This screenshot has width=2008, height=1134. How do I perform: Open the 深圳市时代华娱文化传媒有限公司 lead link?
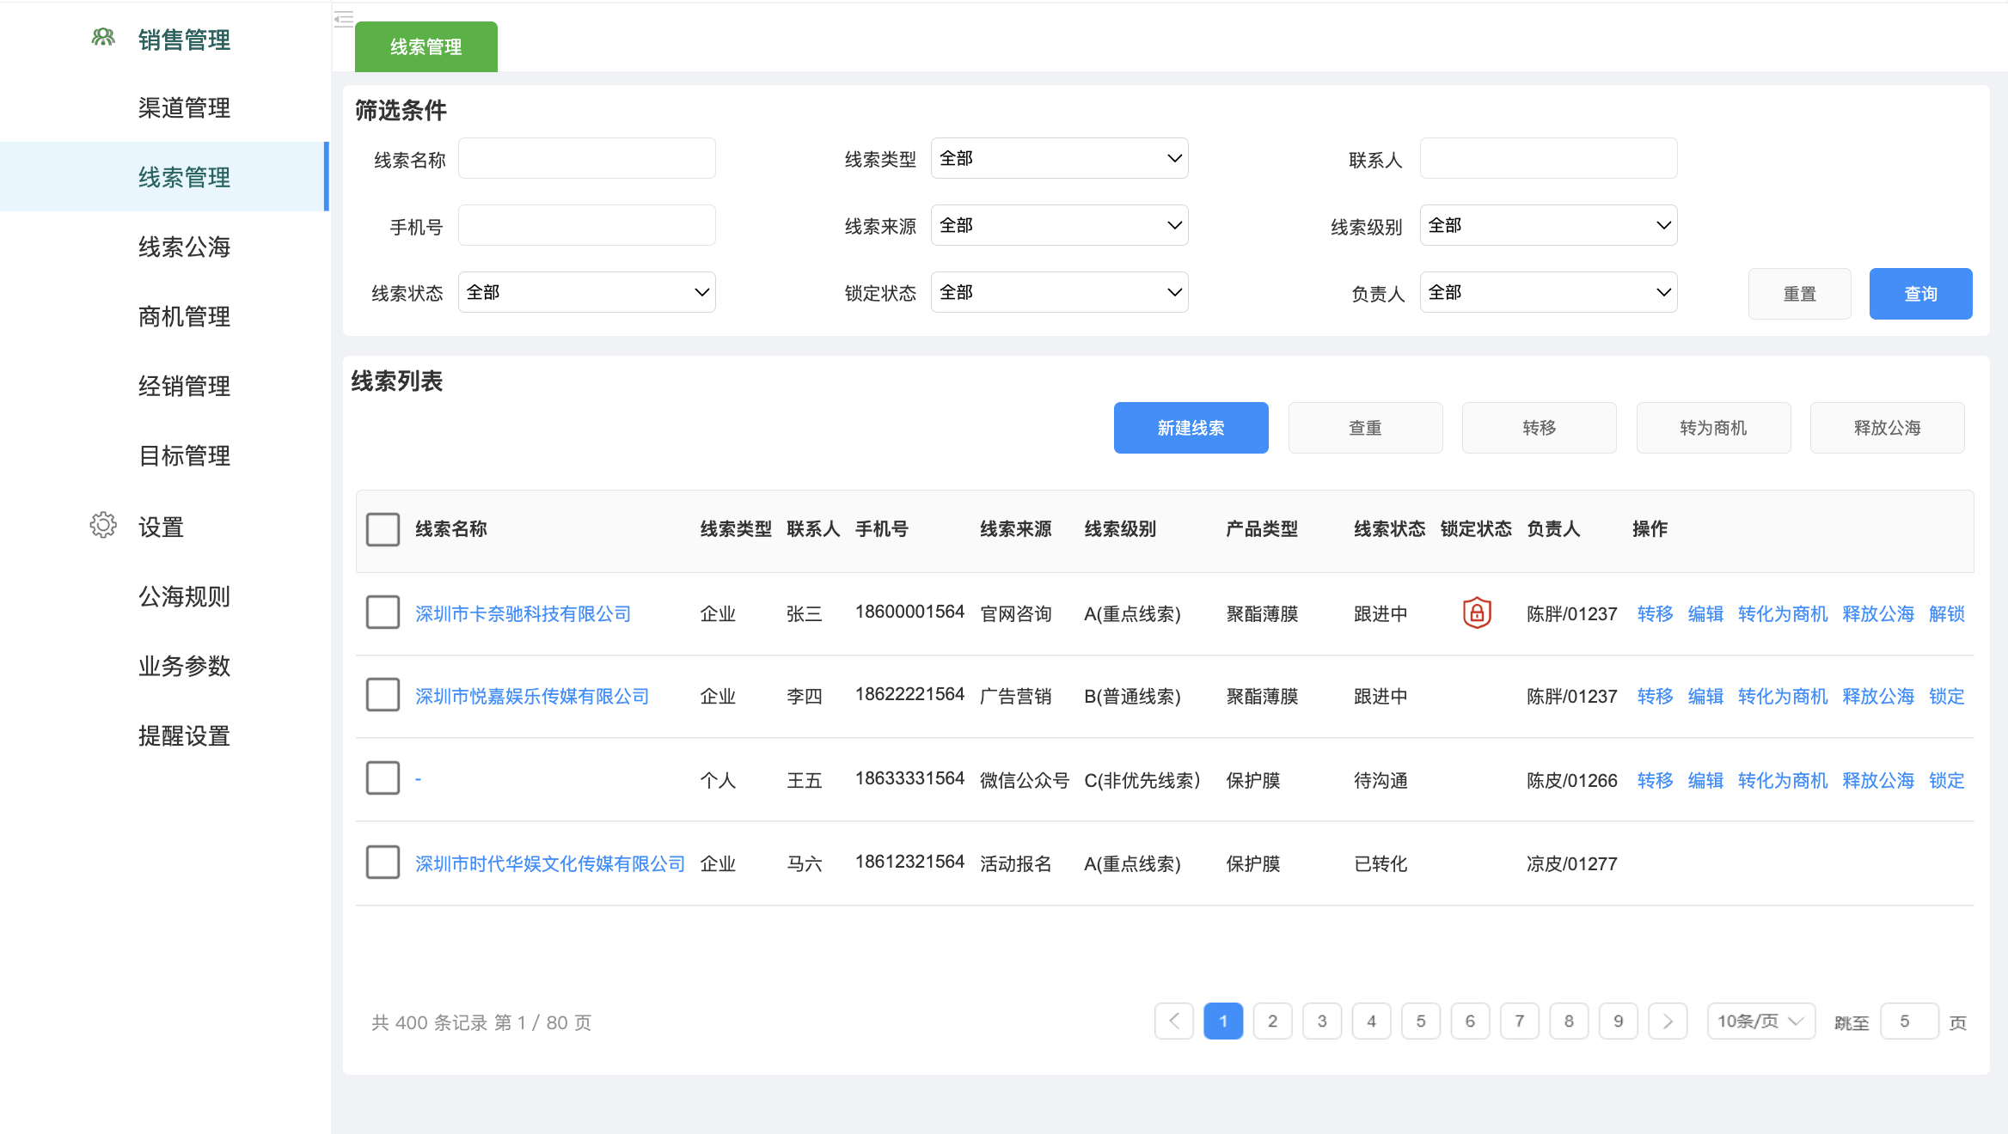coord(550,864)
